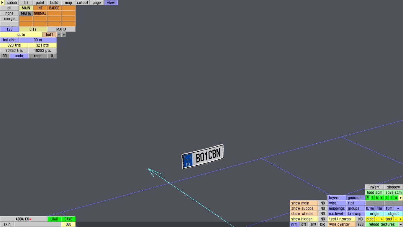
Task: Select the BADGE subobject cell
Action: [54, 8]
